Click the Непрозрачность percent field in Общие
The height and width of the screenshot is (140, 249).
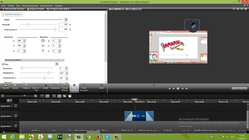tap(63, 30)
